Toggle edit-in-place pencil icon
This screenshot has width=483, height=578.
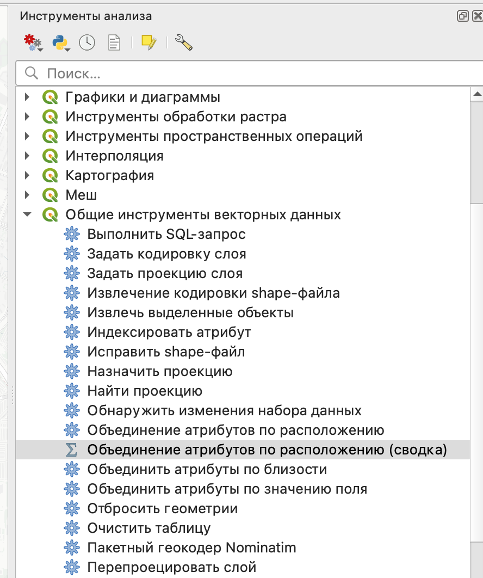point(148,42)
